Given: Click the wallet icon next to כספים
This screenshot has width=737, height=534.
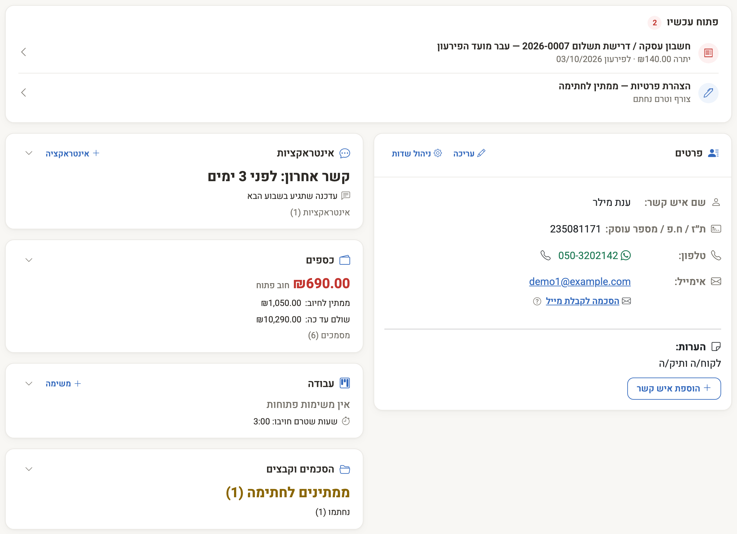Looking at the screenshot, I should [x=345, y=260].
